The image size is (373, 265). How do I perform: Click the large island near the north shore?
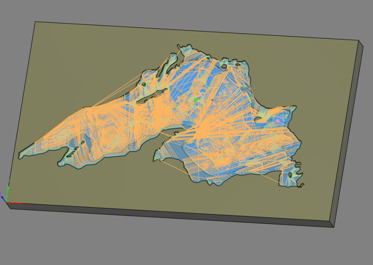[223, 66]
